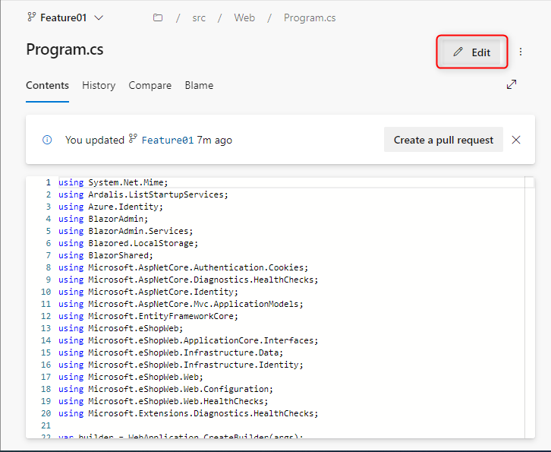Click line 9 AspNetCore Diagnostics.HealthChecks statement
This screenshot has height=452, width=551.
pos(188,280)
